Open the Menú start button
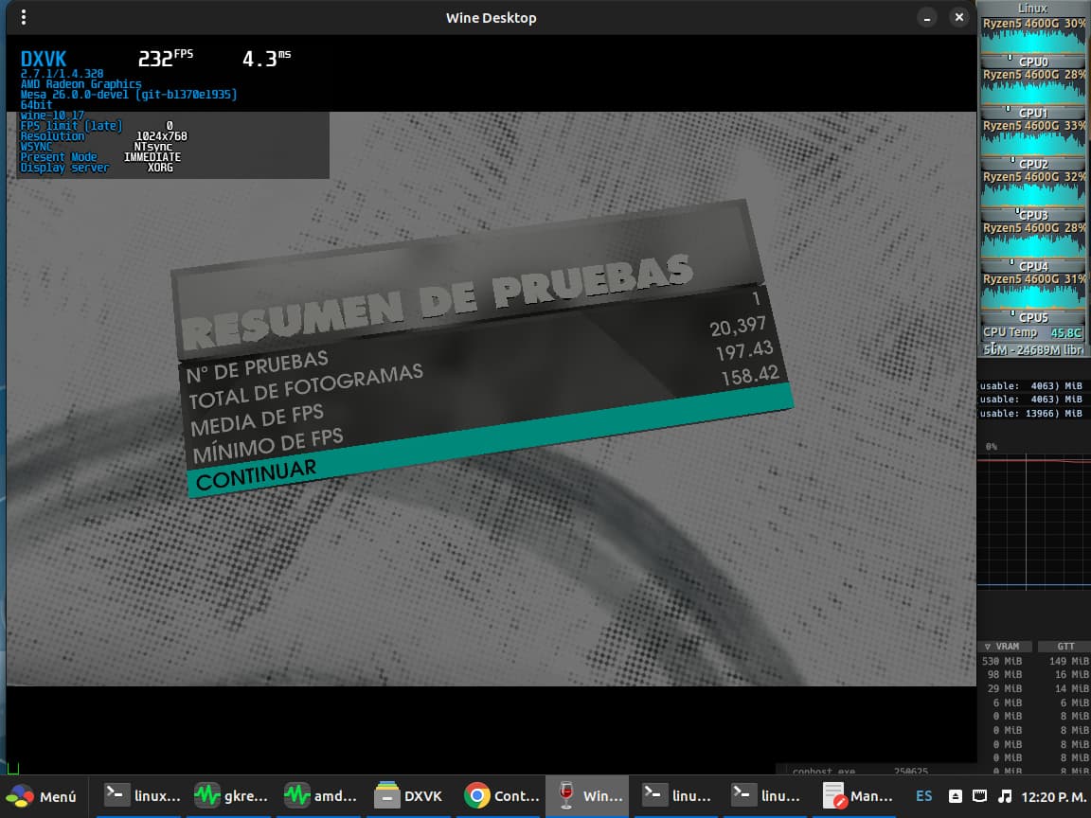This screenshot has width=1091, height=818. [x=44, y=796]
